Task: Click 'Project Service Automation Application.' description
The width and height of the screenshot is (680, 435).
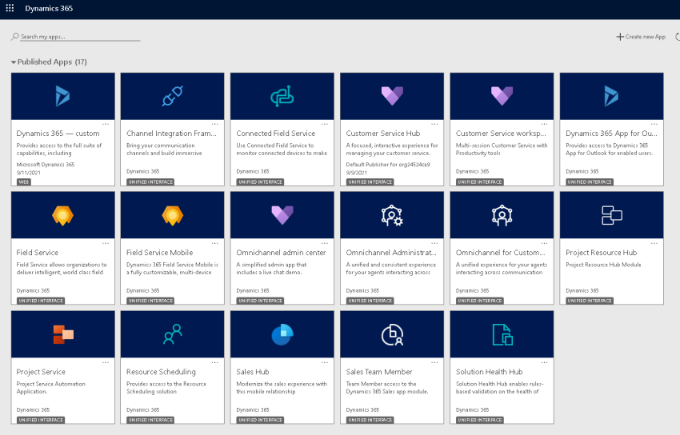Action: tap(50, 388)
